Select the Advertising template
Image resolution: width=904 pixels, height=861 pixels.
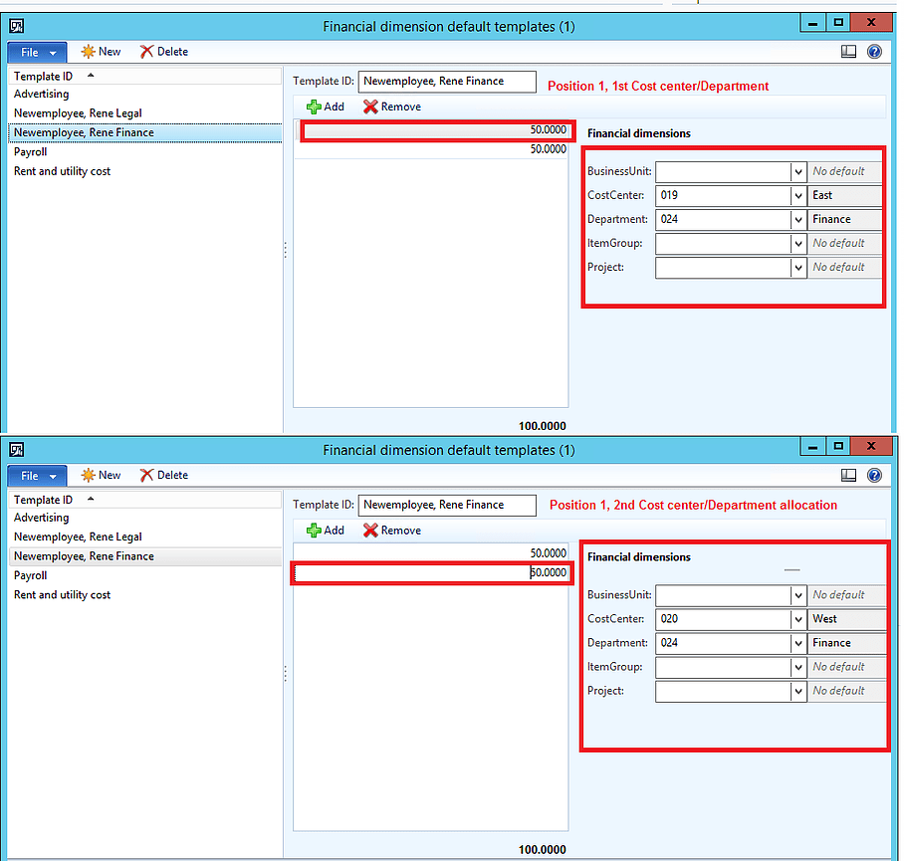[41, 94]
